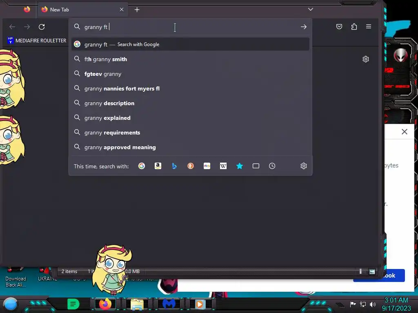Search in history clock icon

click(272, 166)
